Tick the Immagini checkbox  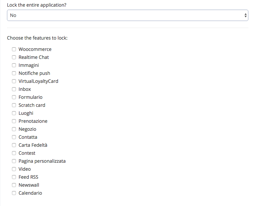[14, 65]
